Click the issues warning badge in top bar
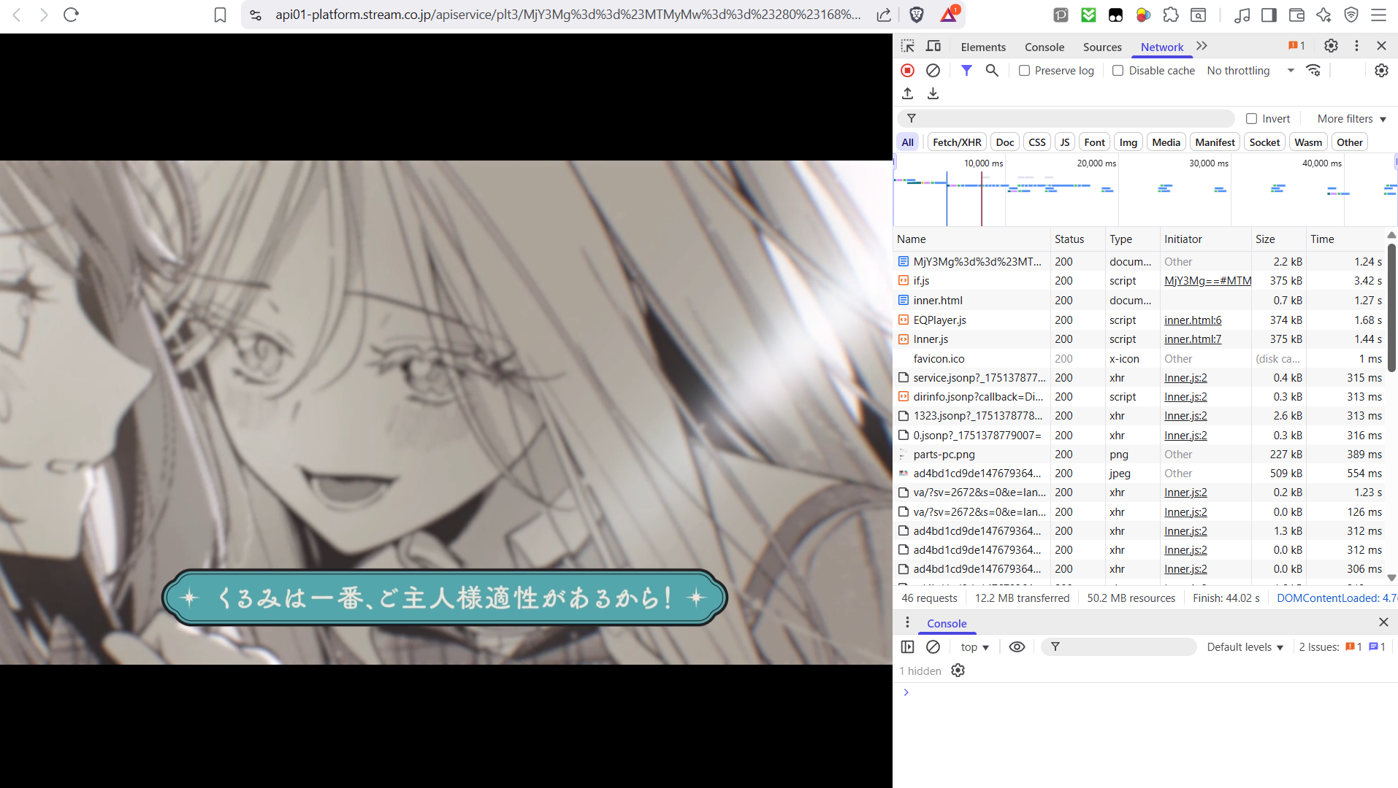The image size is (1398, 788). coord(1296,45)
